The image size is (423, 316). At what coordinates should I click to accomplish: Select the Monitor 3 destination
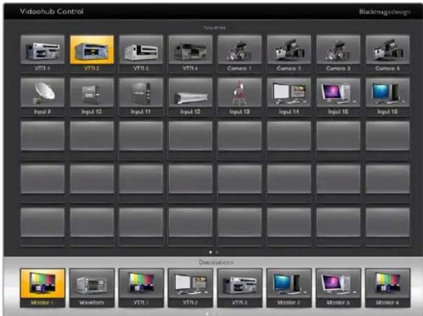tap(338, 287)
